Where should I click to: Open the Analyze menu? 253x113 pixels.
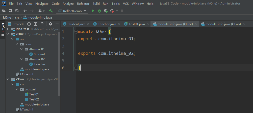(68, 4)
